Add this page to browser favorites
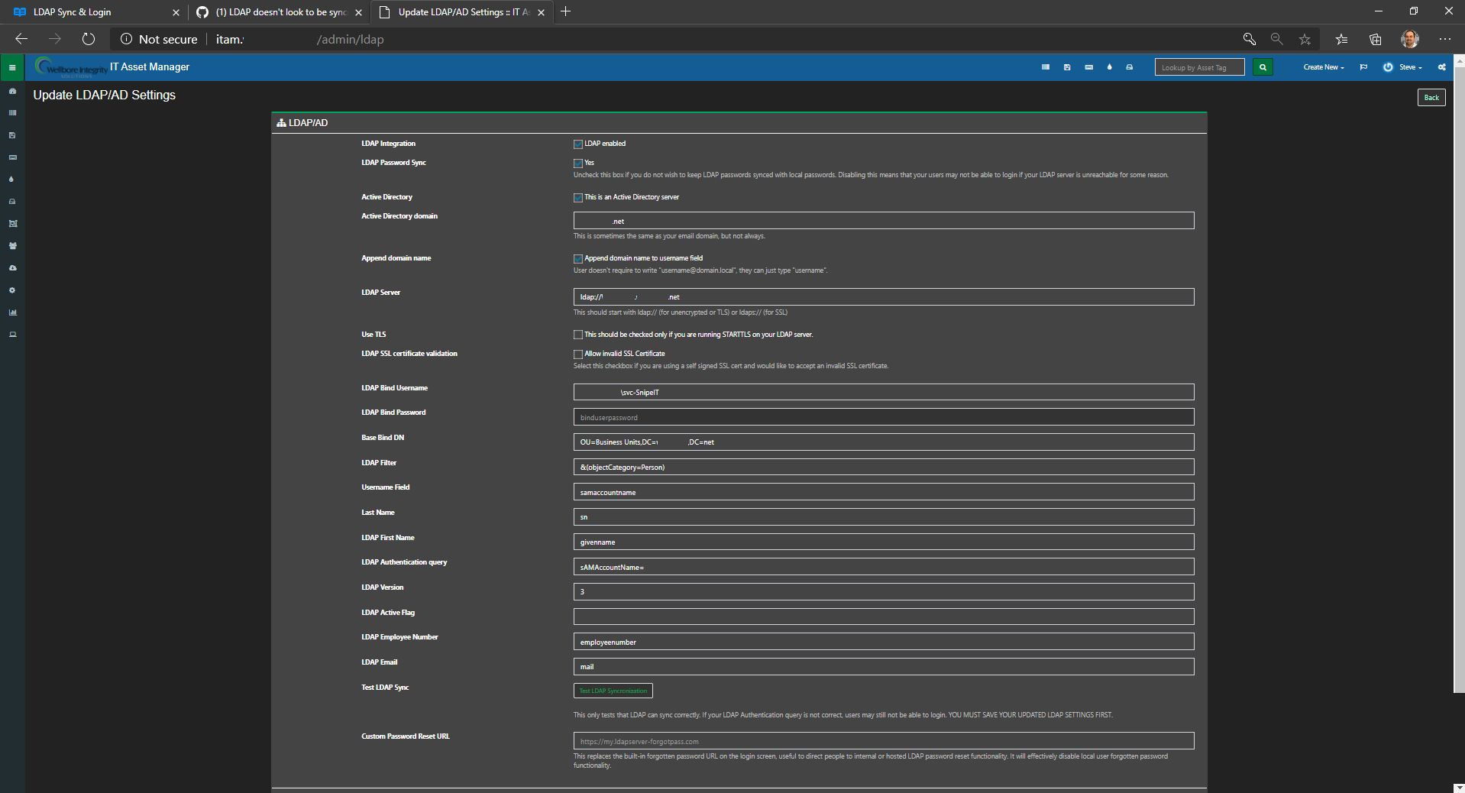 coord(1305,39)
